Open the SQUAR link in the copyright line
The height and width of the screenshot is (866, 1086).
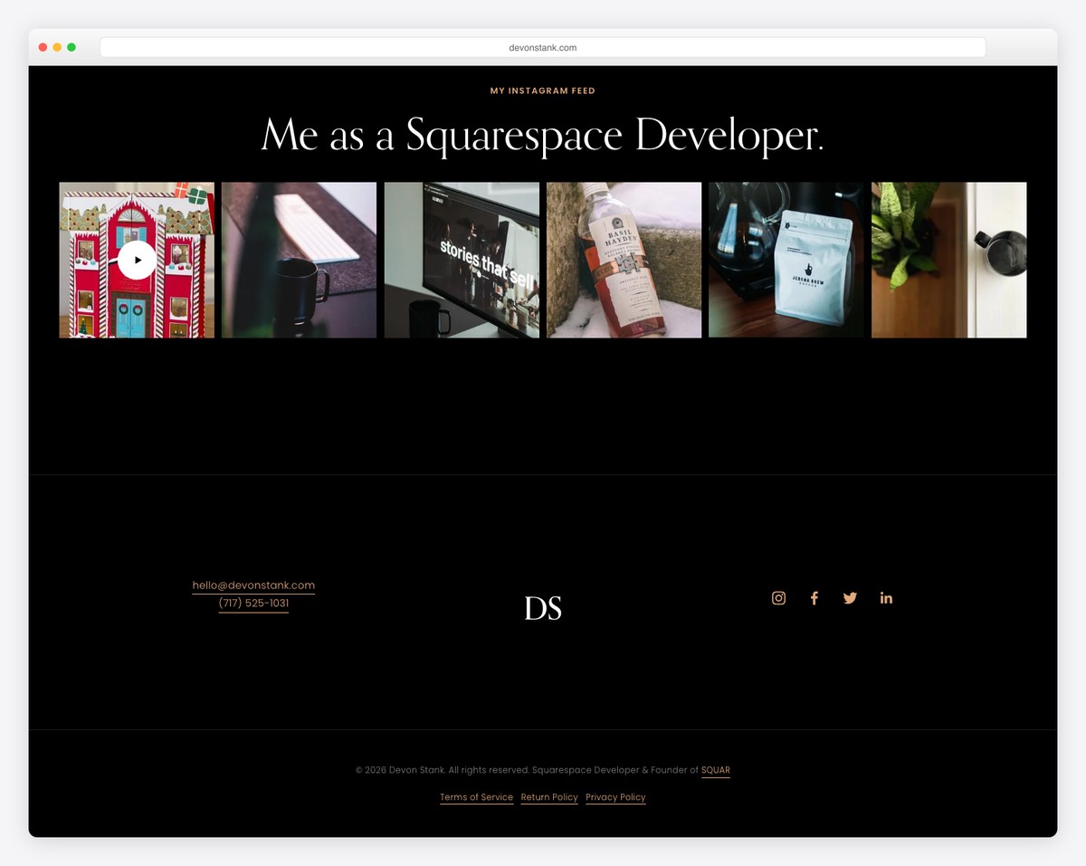pos(716,770)
